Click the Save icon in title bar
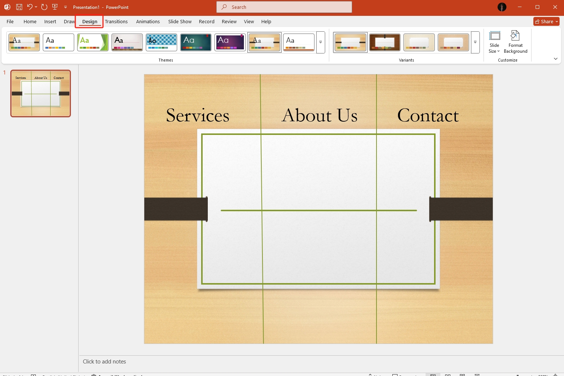This screenshot has width=564, height=376. [19, 7]
